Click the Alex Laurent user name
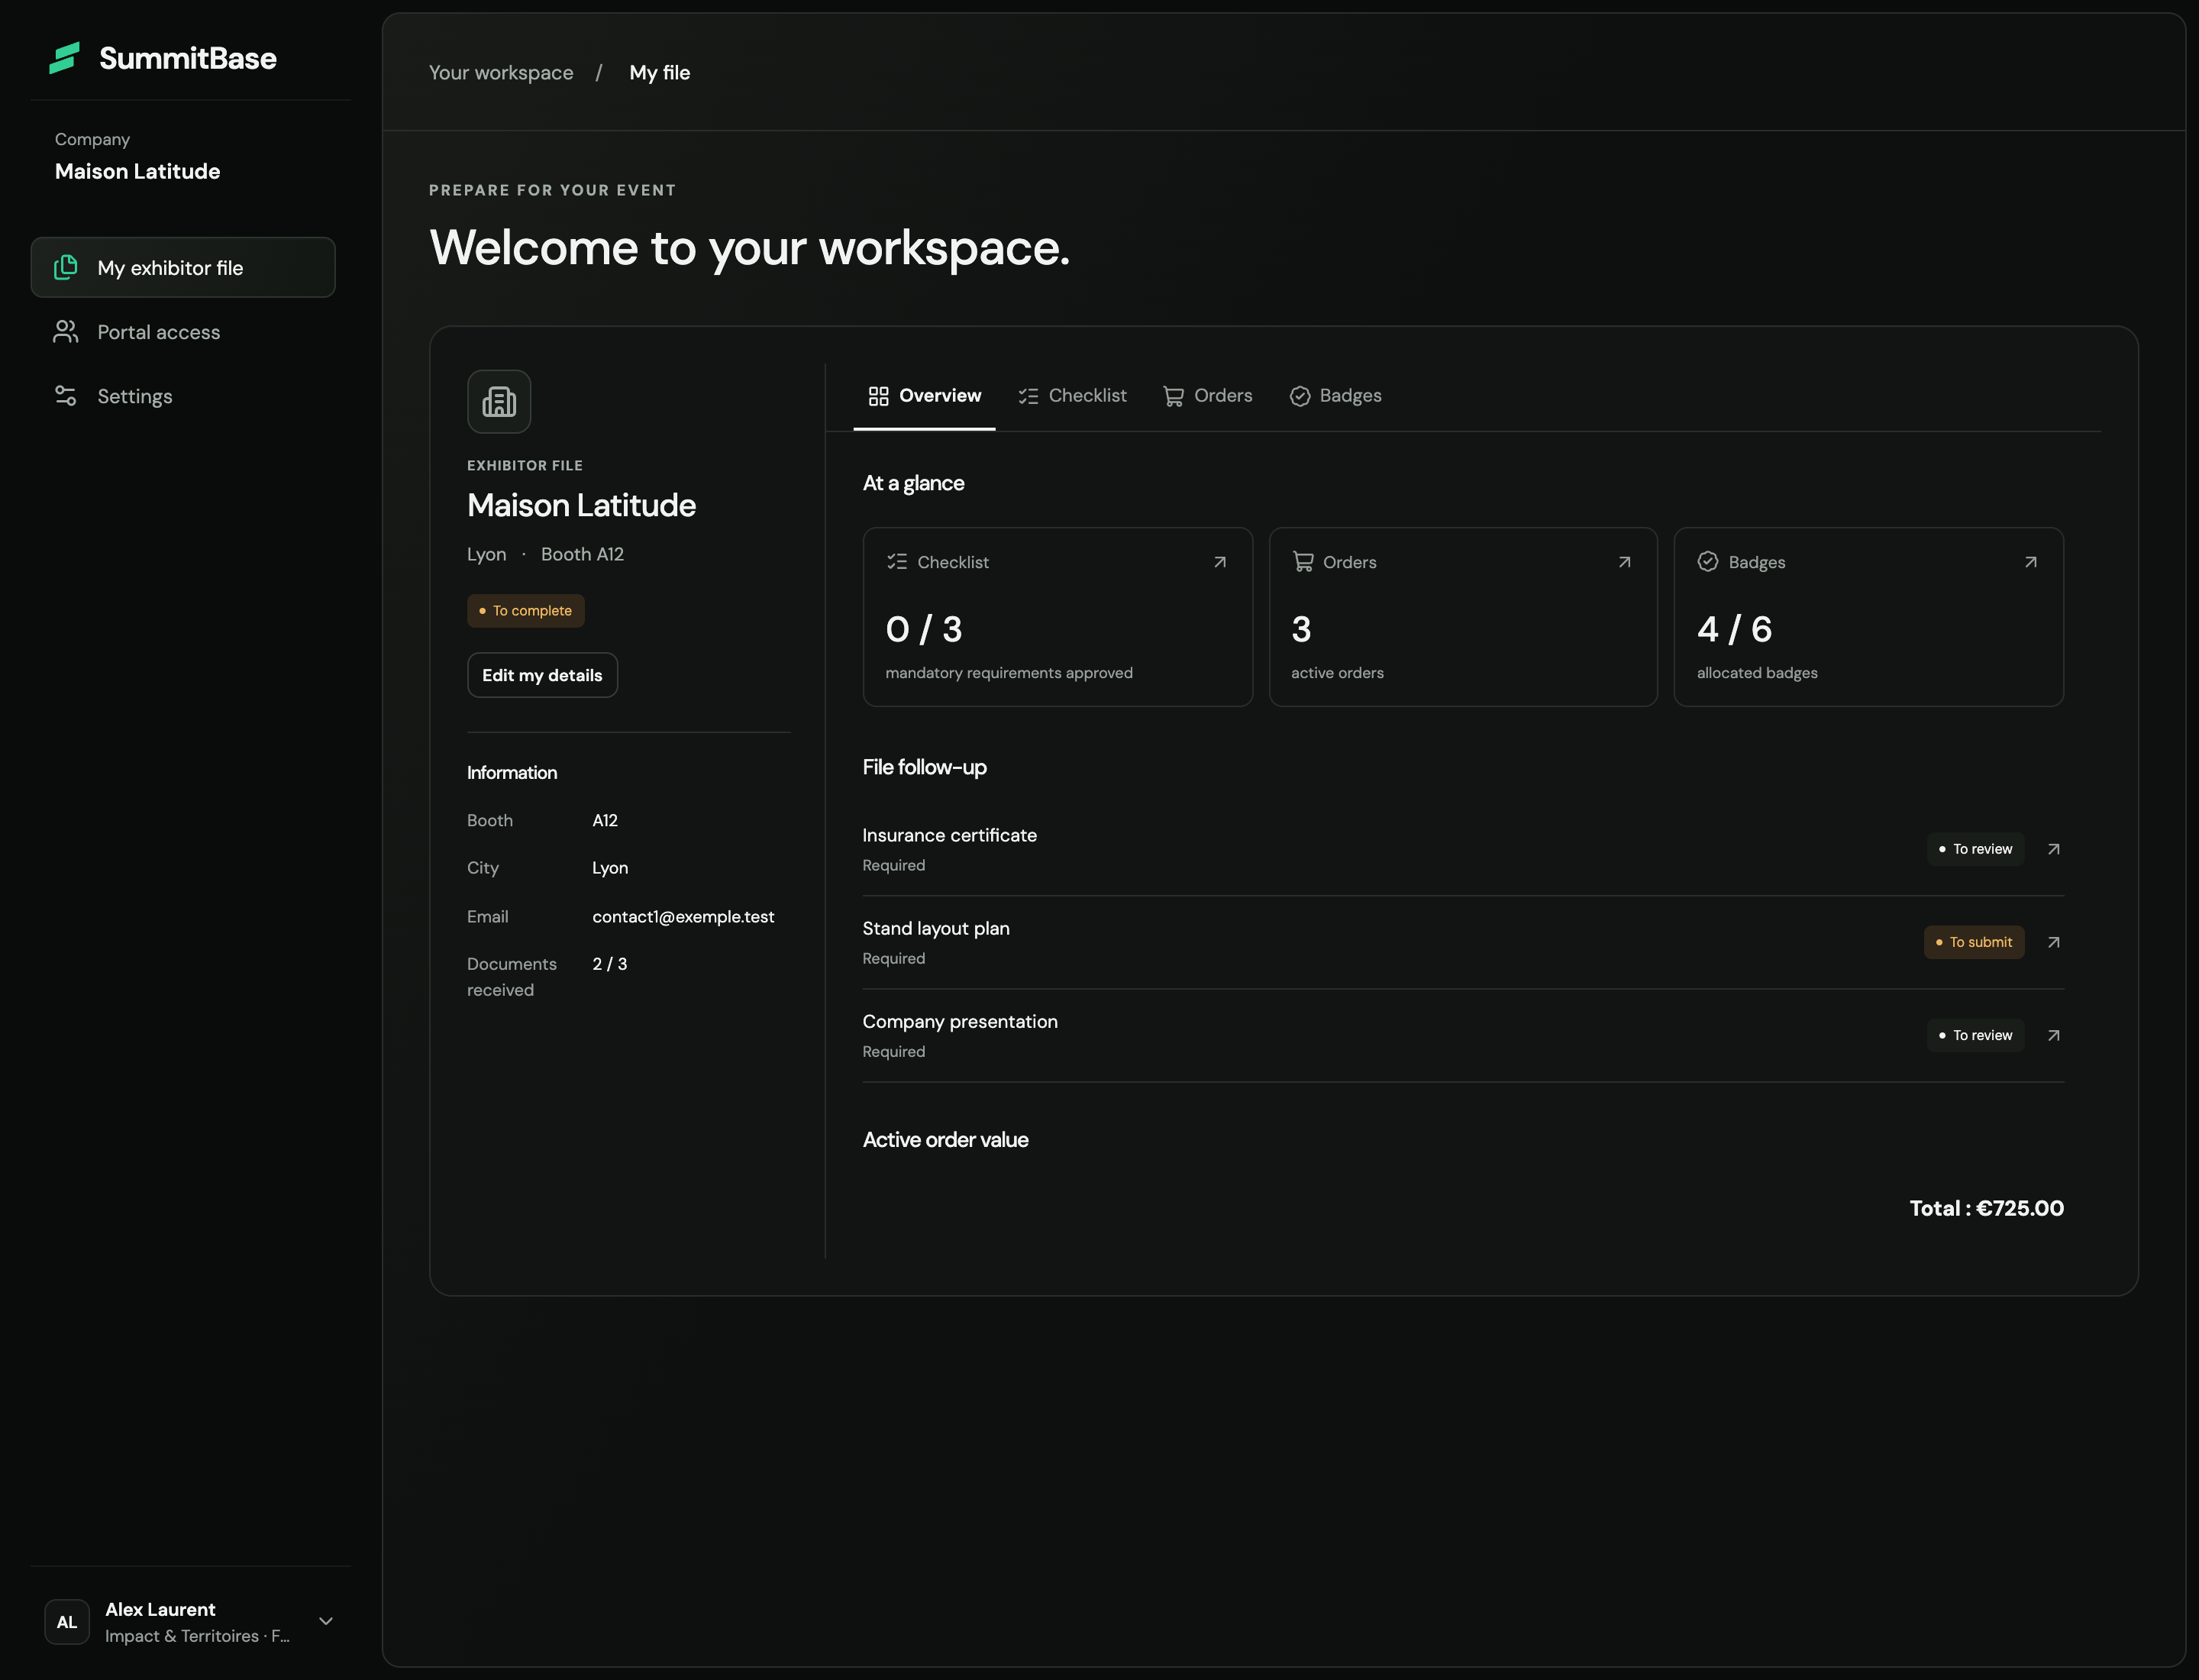 click(160, 1609)
